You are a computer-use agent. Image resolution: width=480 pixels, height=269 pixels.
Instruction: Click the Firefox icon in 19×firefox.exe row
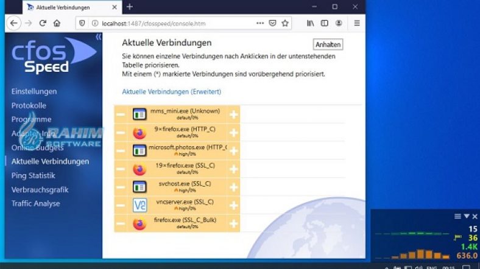click(139, 169)
